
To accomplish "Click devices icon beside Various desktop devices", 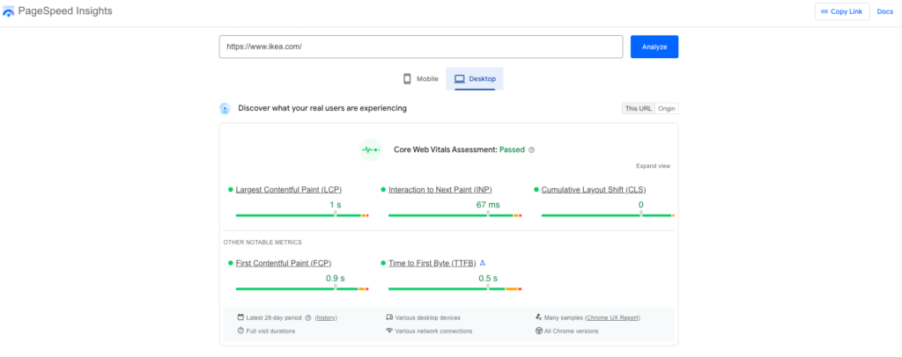I will click(x=389, y=317).
